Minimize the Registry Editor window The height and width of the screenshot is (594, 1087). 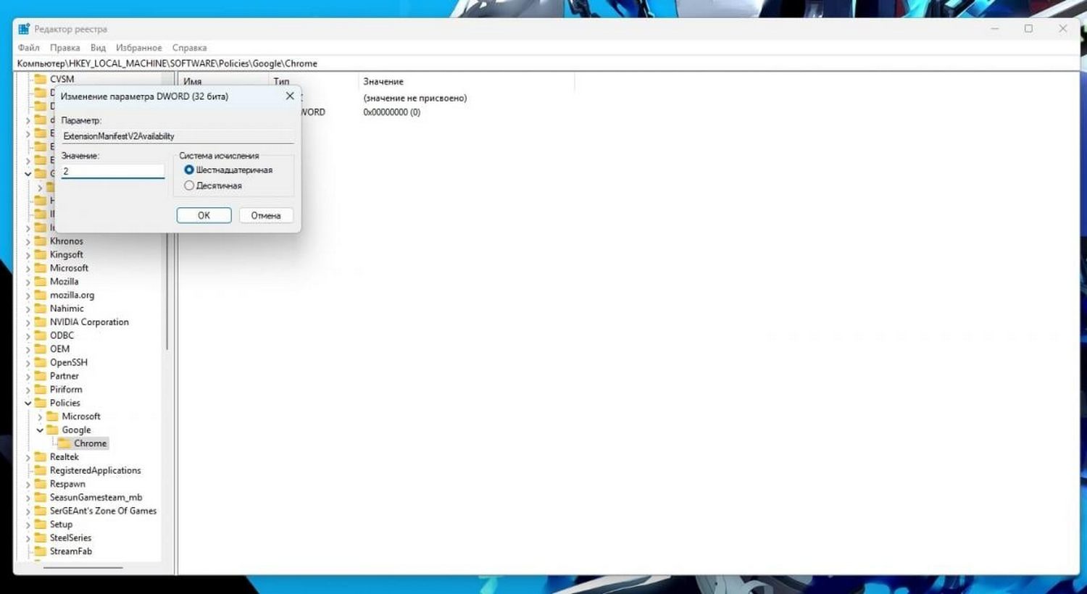(995, 28)
